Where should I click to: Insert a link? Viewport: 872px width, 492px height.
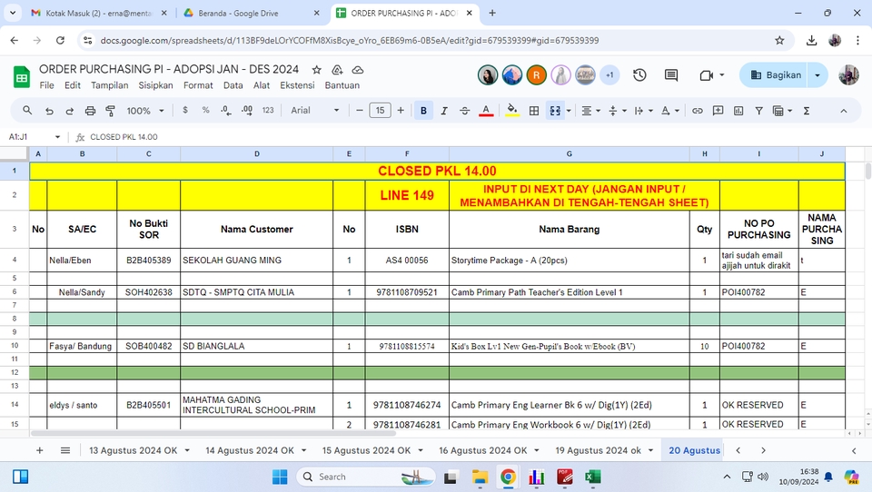[x=697, y=111]
